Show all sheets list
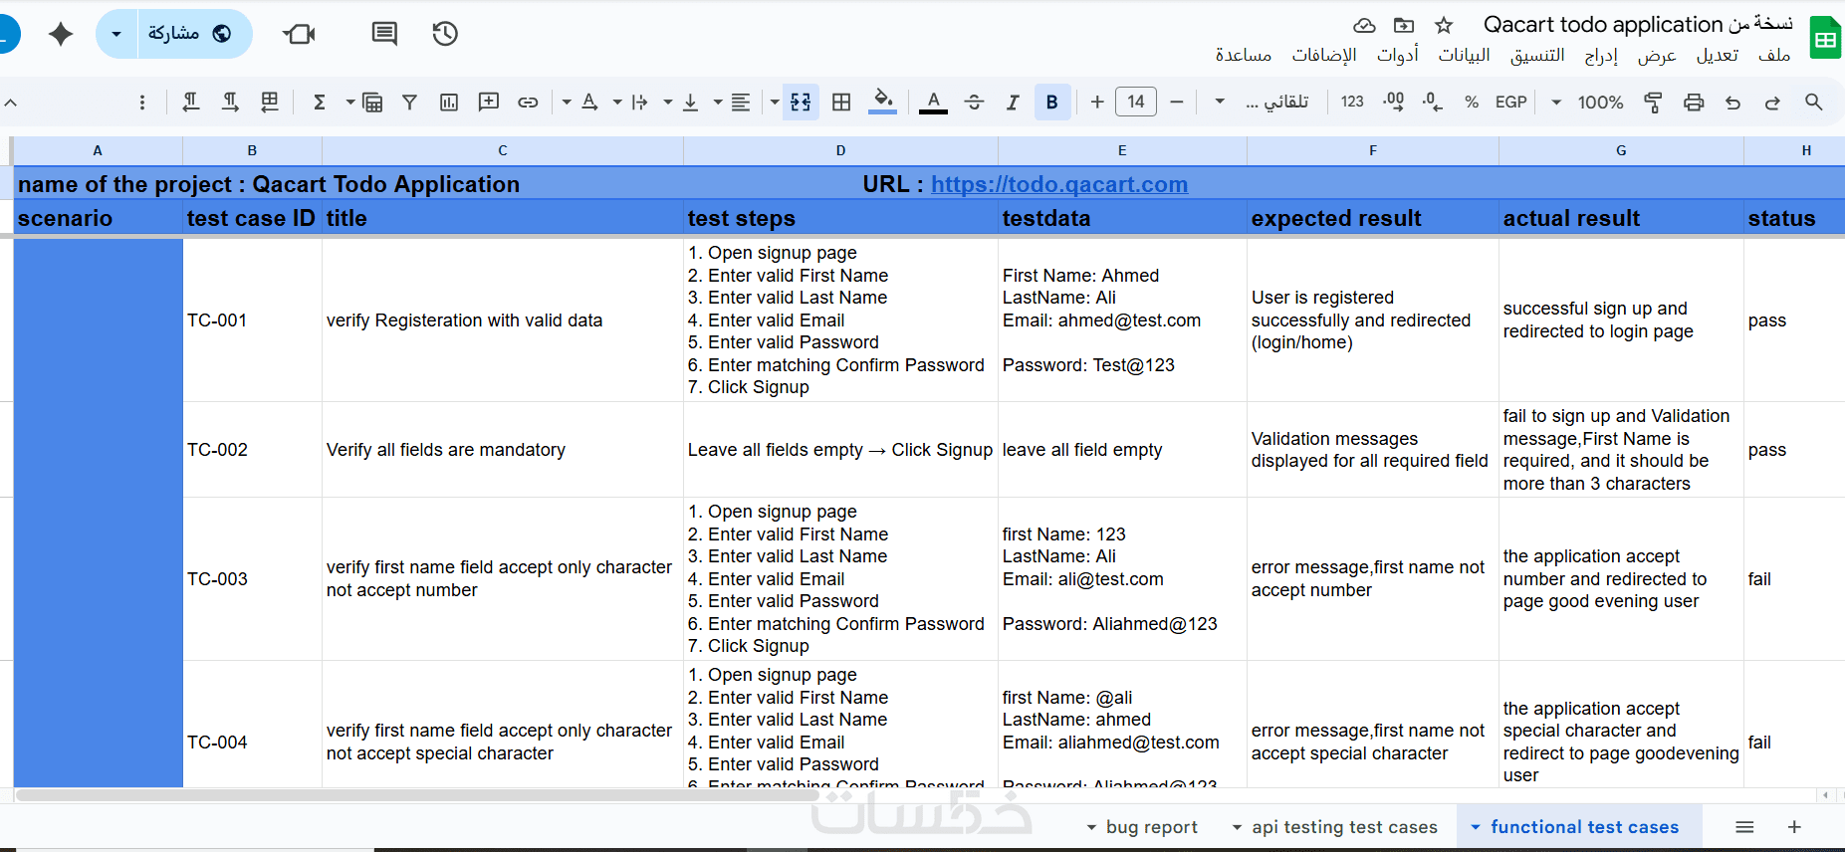Screen dimensions: 1845x852 pos(1744,827)
